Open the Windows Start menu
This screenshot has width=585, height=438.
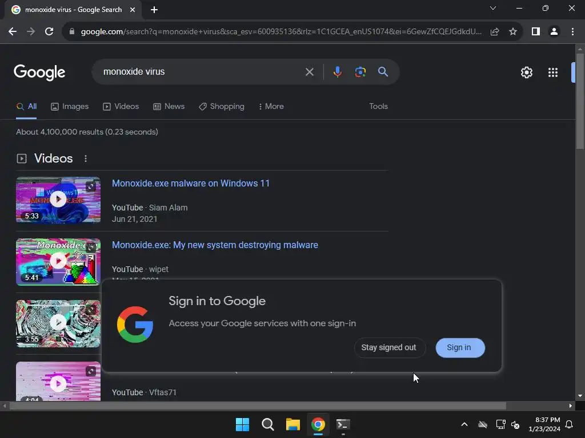242,424
